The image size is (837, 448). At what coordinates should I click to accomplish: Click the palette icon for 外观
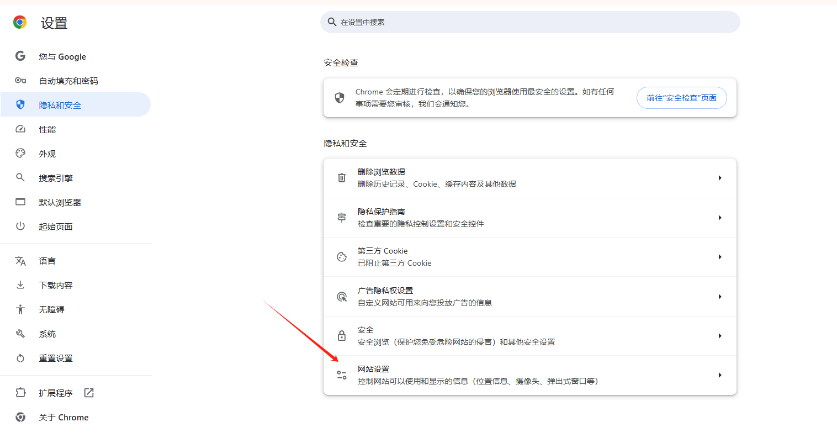coord(20,153)
